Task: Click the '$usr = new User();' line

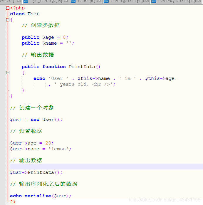Action: (x=36, y=120)
